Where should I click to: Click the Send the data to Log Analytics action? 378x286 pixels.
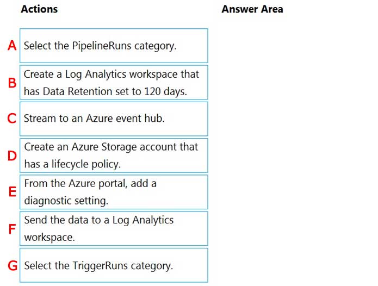[114, 228]
